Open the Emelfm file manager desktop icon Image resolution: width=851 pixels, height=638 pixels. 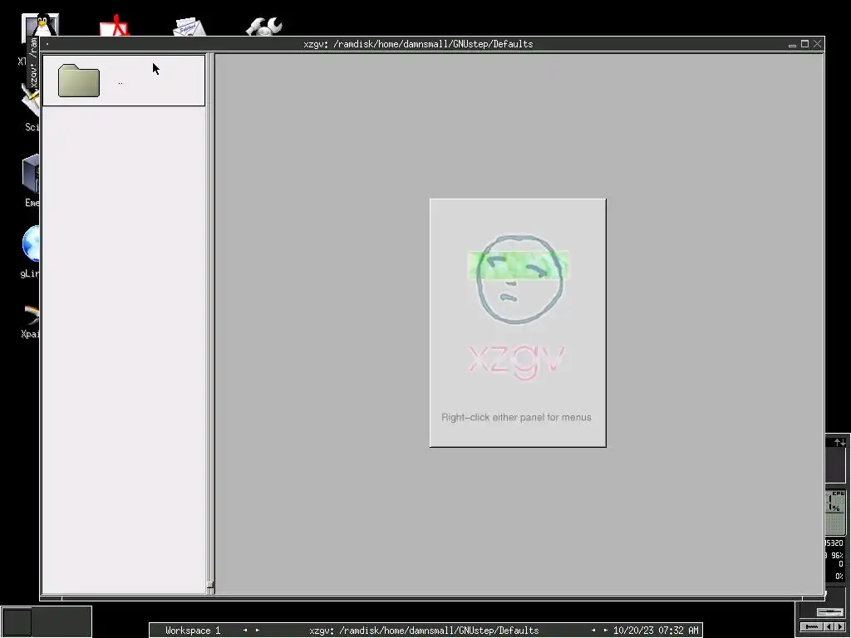(31, 174)
